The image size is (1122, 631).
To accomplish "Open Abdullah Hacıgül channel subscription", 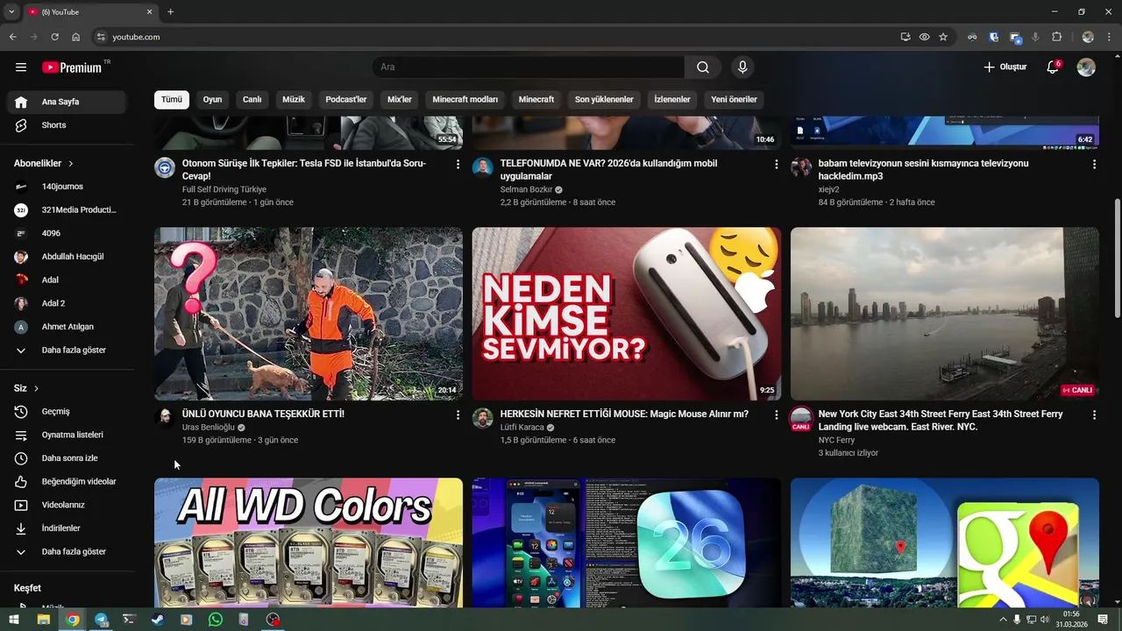I will point(67,257).
